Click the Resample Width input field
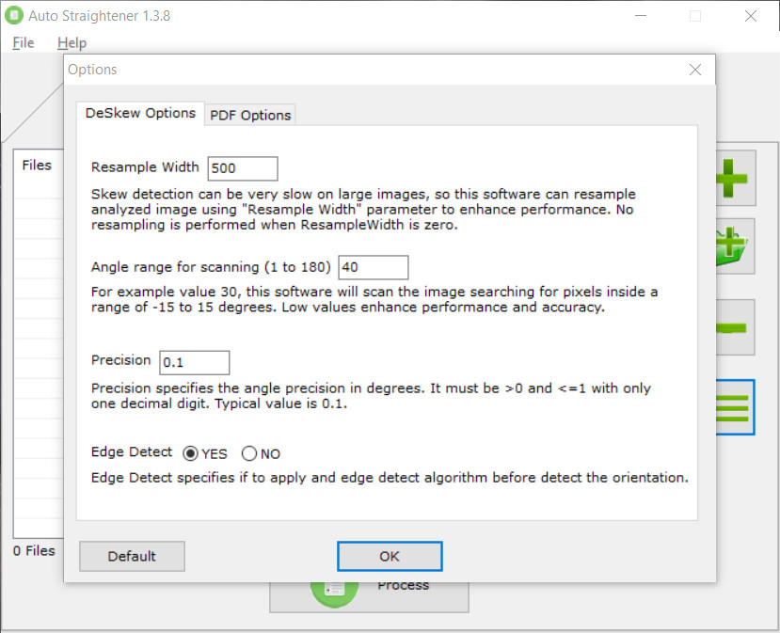Viewport: 780px width, 633px height. [243, 168]
